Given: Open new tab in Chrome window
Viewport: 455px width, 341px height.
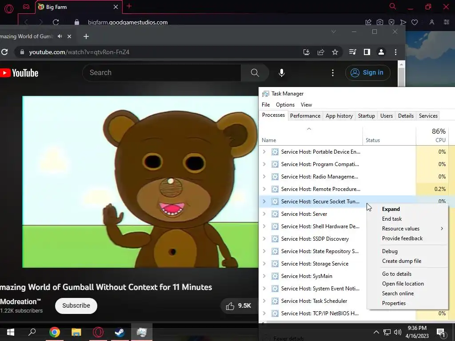Looking at the screenshot, I should (86, 36).
